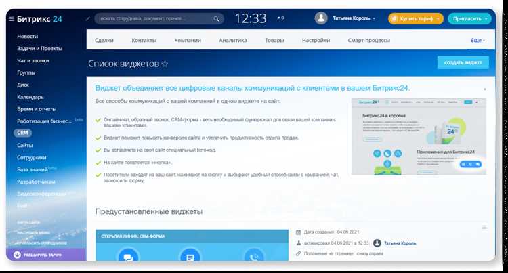Open База знаний in sidebar

click(33, 170)
